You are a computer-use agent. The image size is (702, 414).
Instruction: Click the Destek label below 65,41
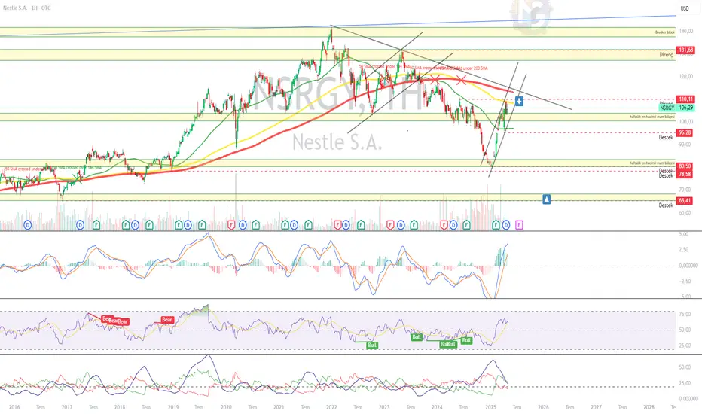pyautogui.click(x=666, y=205)
